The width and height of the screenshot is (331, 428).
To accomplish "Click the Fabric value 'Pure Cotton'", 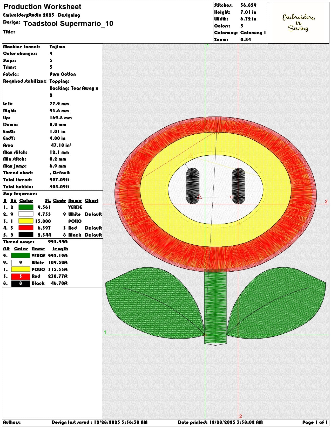I will (x=63, y=74).
